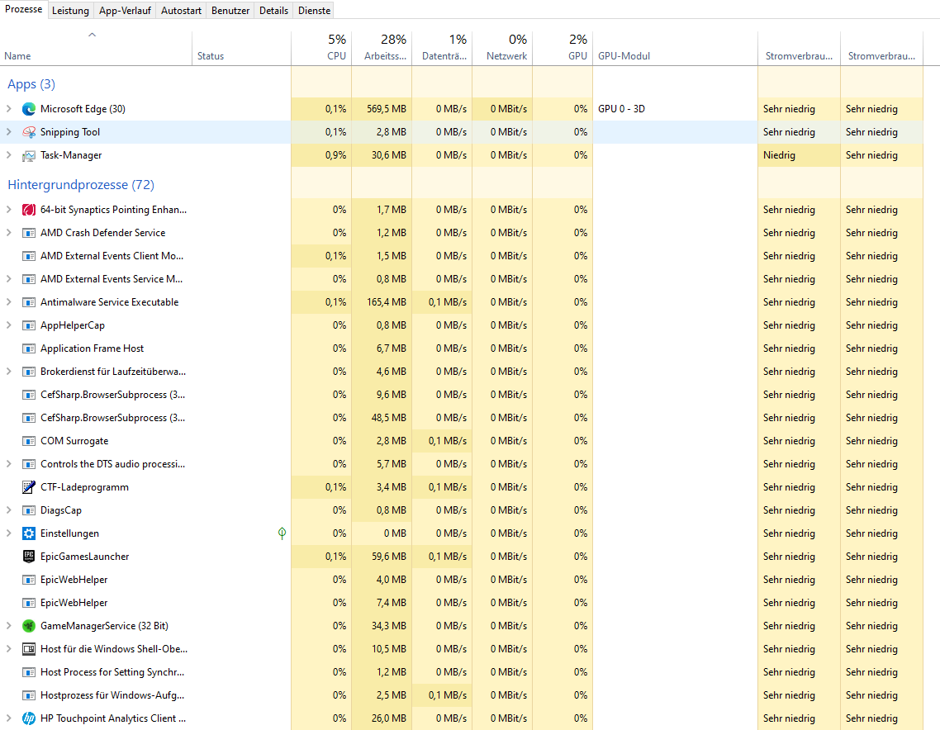
Task: Click the Host Process for Setting Synchronization icon
Action: 29,672
